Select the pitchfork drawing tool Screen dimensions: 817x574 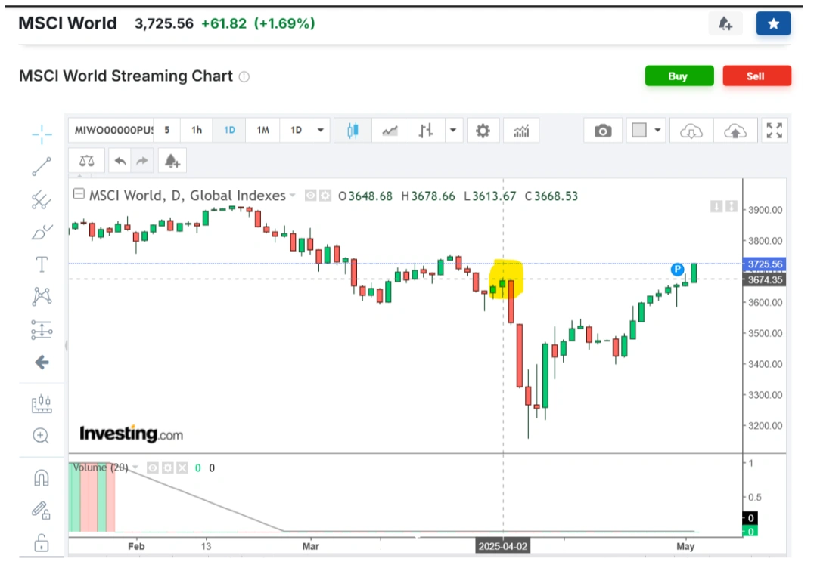pyautogui.click(x=42, y=200)
